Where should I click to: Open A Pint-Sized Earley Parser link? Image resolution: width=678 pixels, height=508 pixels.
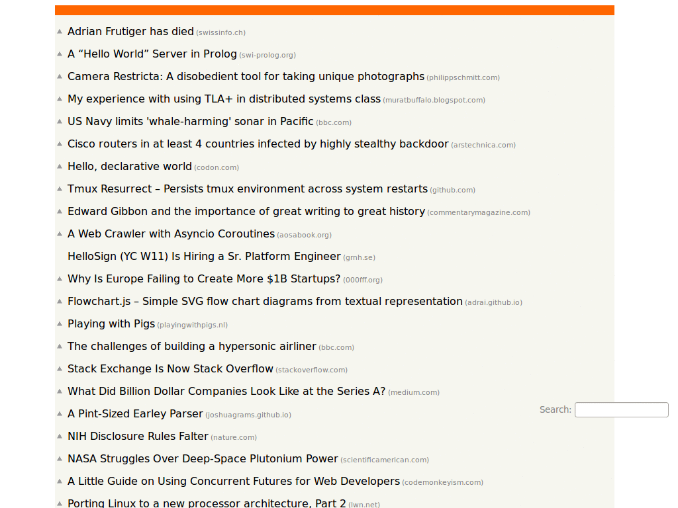tap(135, 414)
